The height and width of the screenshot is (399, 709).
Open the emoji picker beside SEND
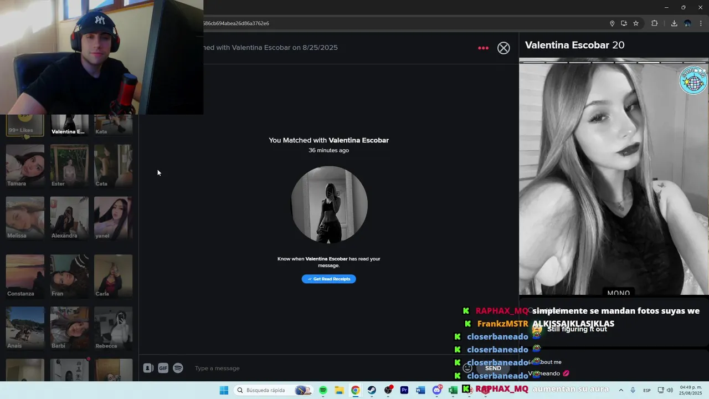tap(467, 368)
